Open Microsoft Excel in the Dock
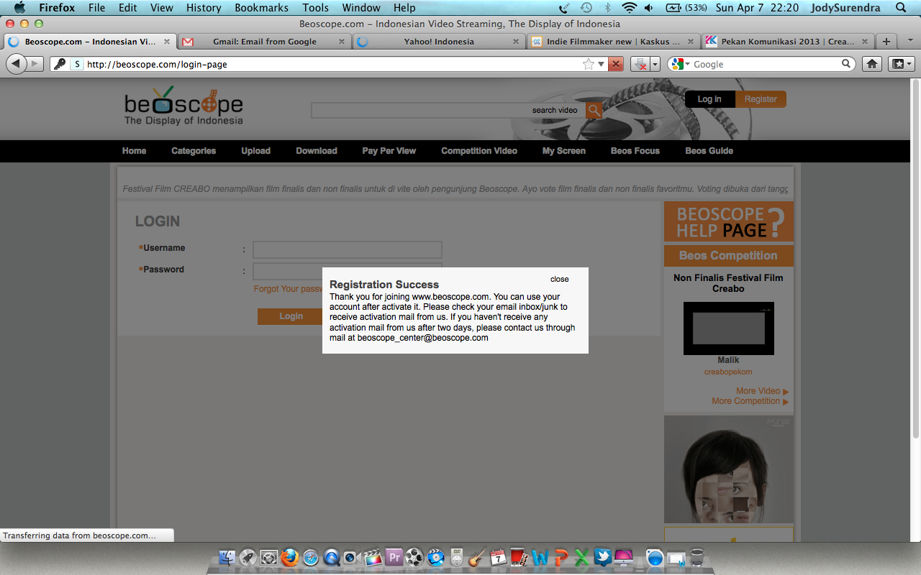Image resolution: width=921 pixels, height=575 pixels. (x=581, y=557)
